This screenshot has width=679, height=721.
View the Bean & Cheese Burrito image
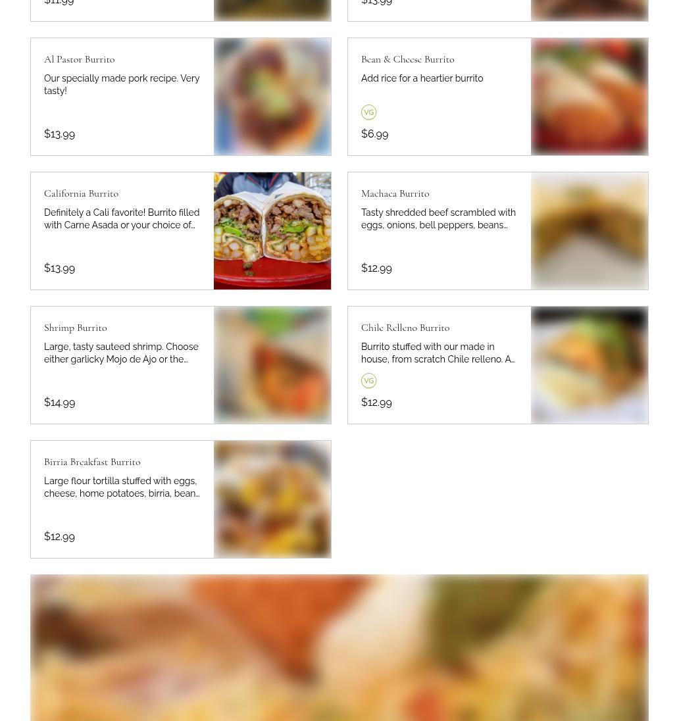[590, 97]
